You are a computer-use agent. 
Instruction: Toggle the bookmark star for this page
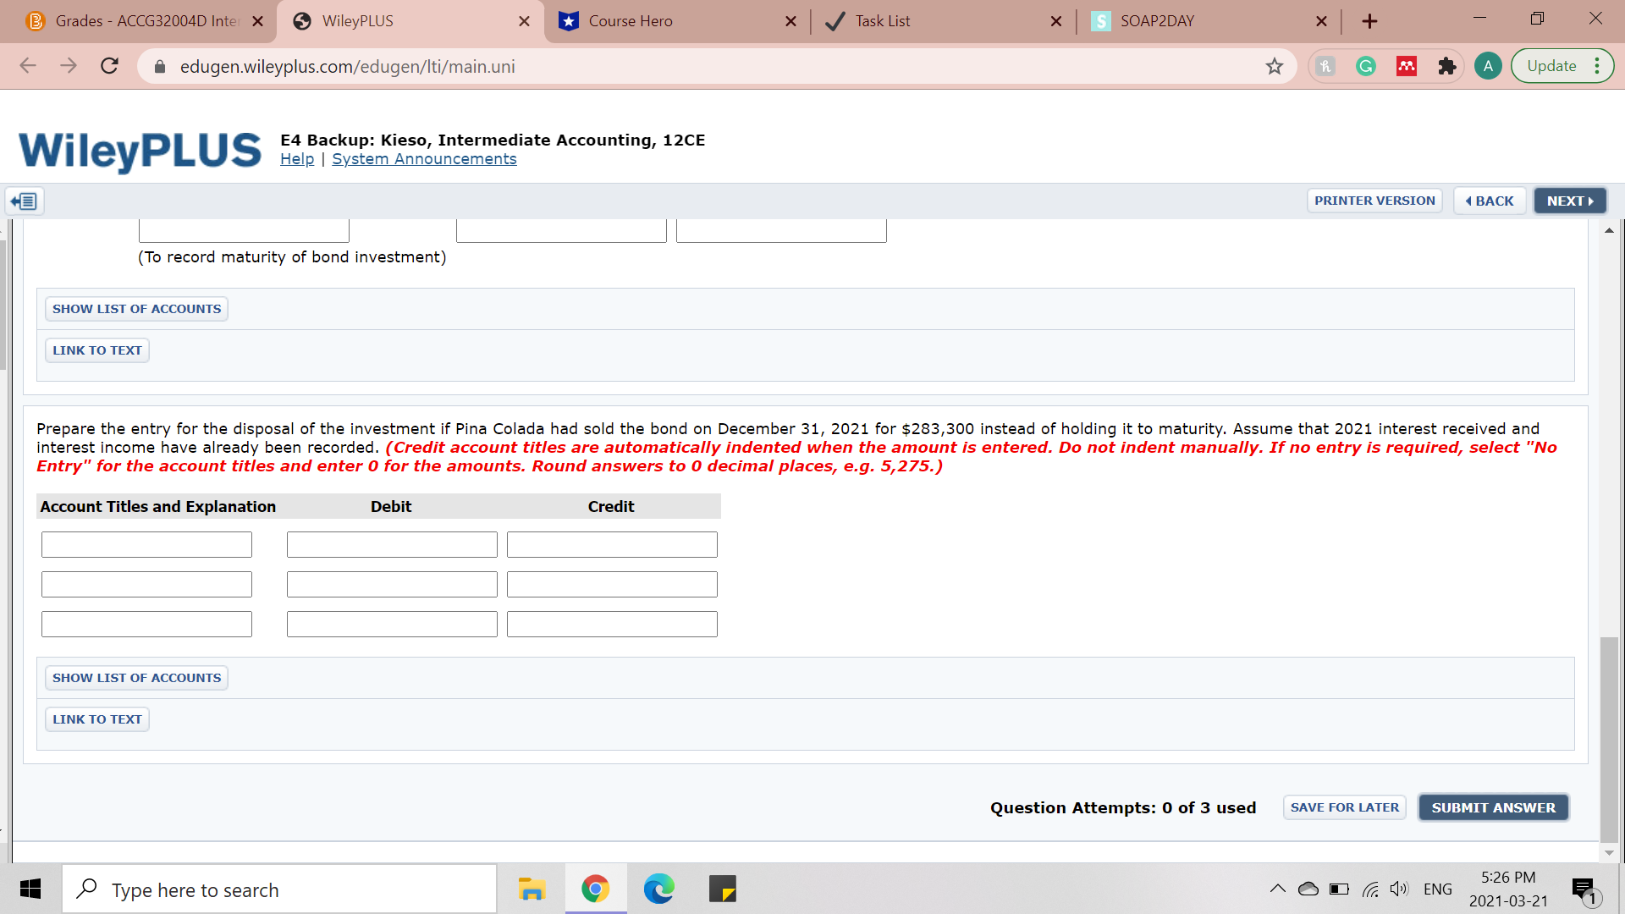(1275, 66)
